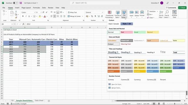Screen dimensions: 188x105
Task: Switch to Page Layout view in status bar
Action: pyautogui.click(x=159, y=104)
